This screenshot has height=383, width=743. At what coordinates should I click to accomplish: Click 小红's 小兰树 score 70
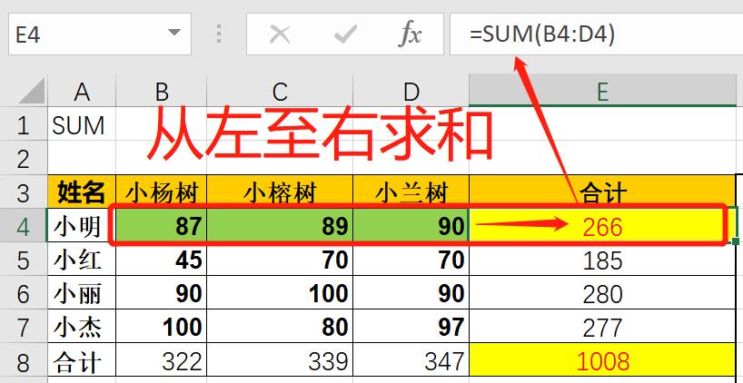click(411, 260)
